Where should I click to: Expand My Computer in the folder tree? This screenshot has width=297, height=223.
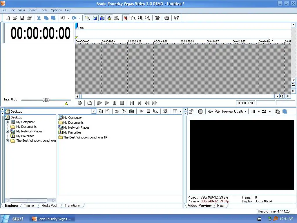(x=7, y=122)
